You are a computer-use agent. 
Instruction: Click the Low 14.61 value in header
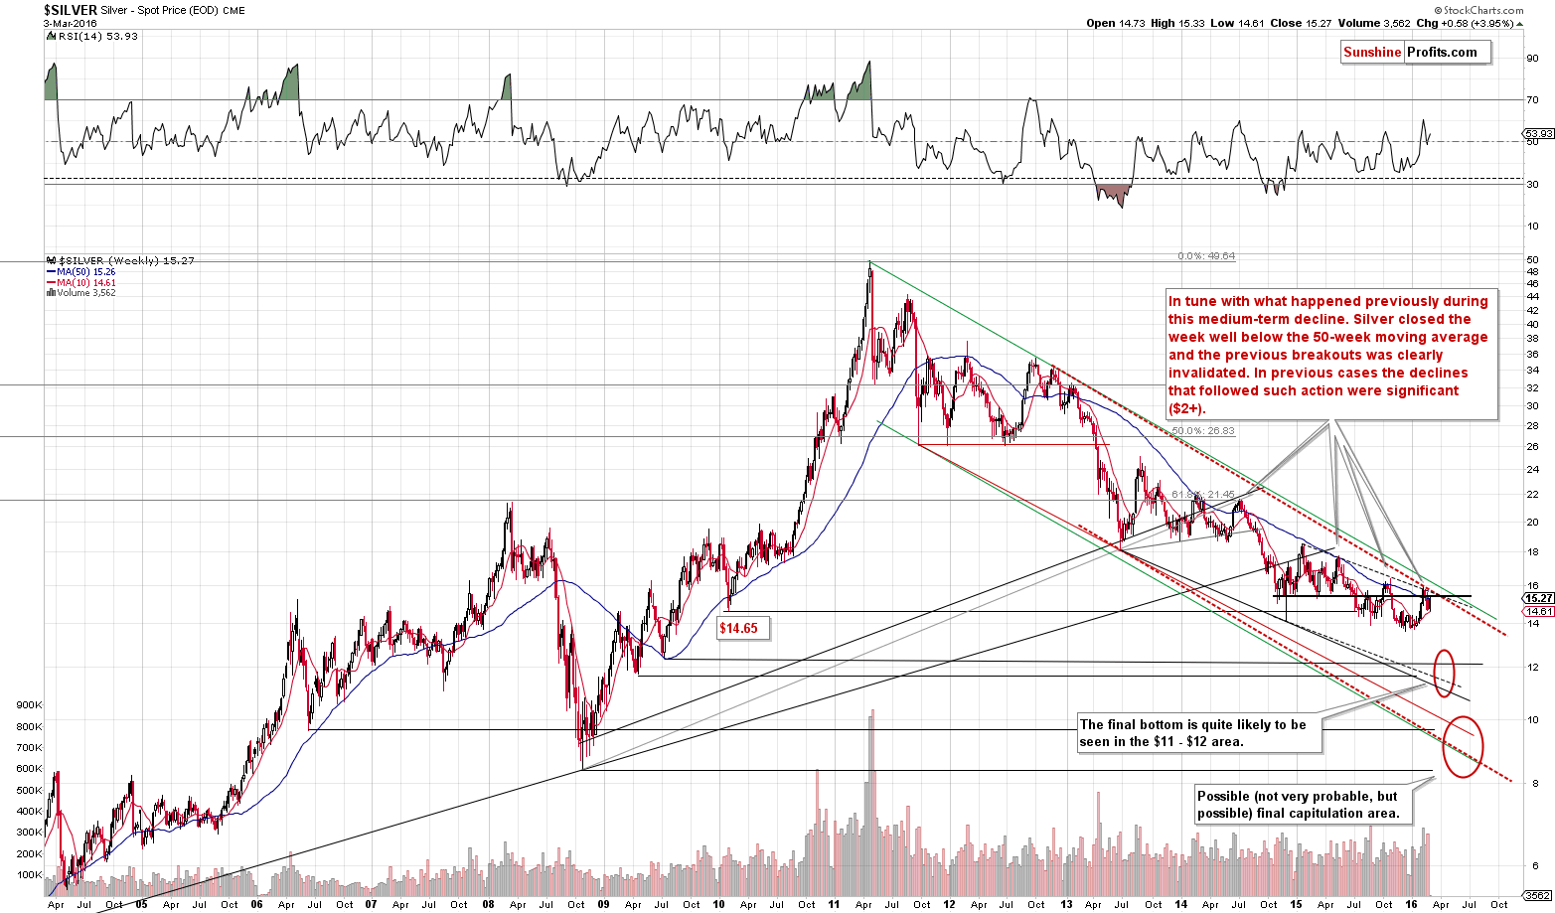(1238, 23)
